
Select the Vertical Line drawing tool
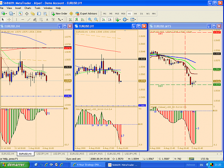[x=16, y=19]
